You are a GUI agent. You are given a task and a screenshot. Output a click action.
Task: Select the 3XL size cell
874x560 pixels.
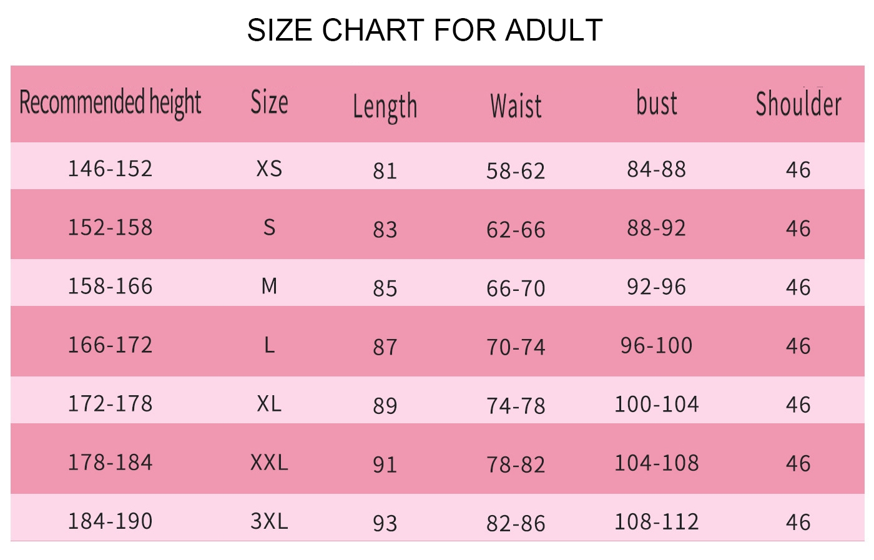[269, 521]
